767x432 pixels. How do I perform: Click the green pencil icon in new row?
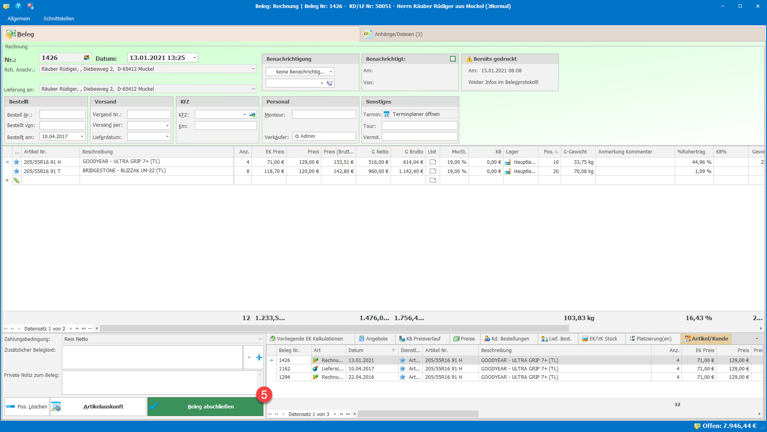(x=16, y=180)
